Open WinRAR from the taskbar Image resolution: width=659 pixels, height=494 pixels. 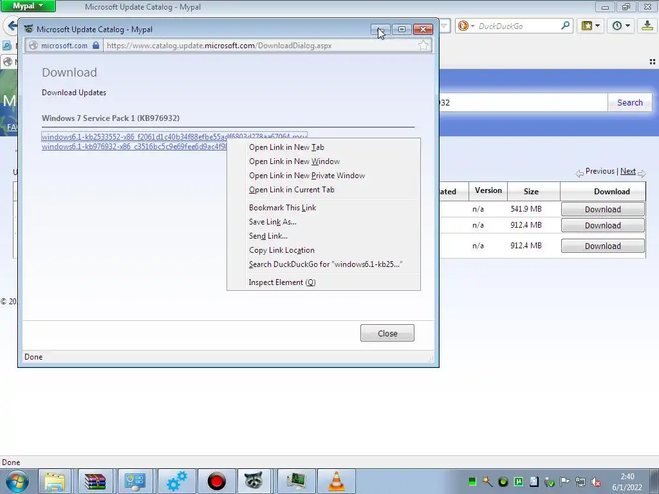coord(95,481)
